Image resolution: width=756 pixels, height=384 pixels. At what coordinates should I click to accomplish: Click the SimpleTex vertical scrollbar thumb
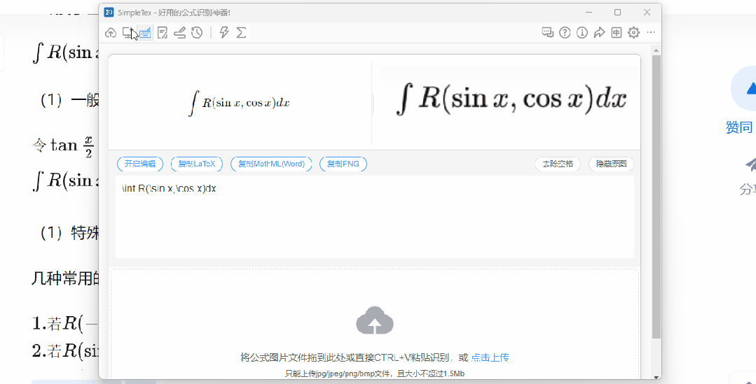tap(657, 197)
